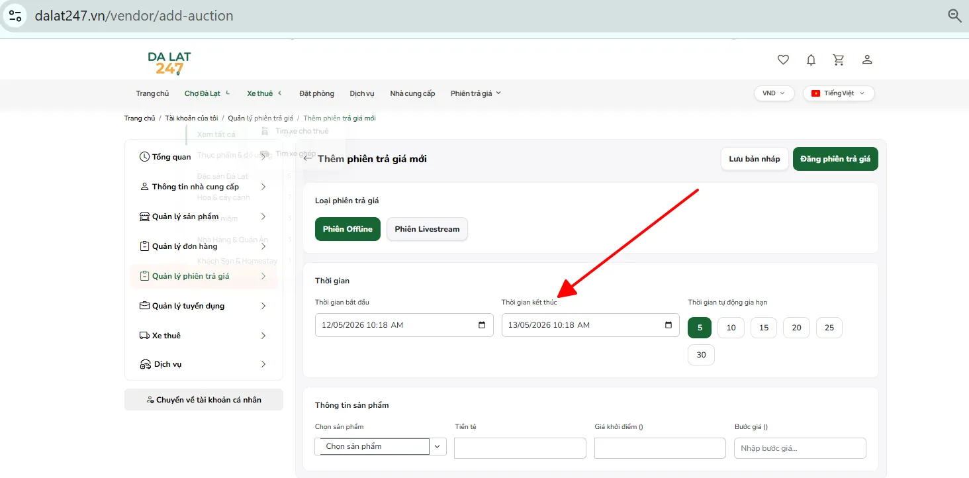Click the Nhập bước giá input field
Screen dimensions: 969x478
click(800, 448)
